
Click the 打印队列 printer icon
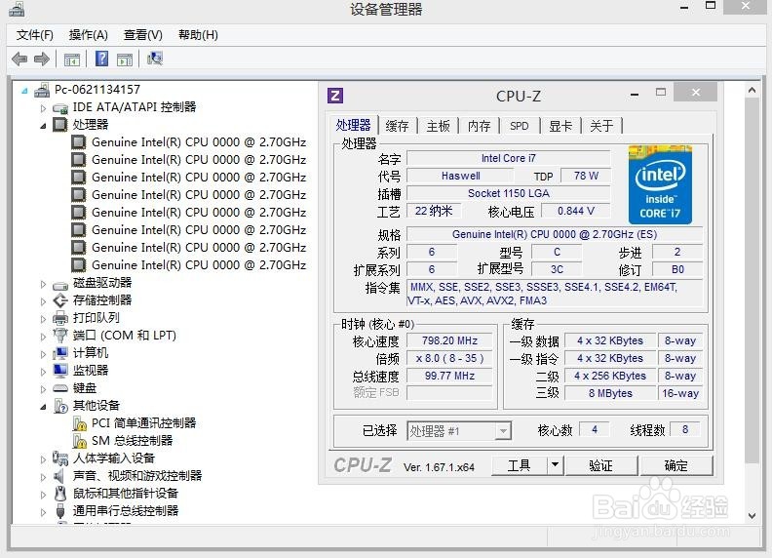[60, 318]
